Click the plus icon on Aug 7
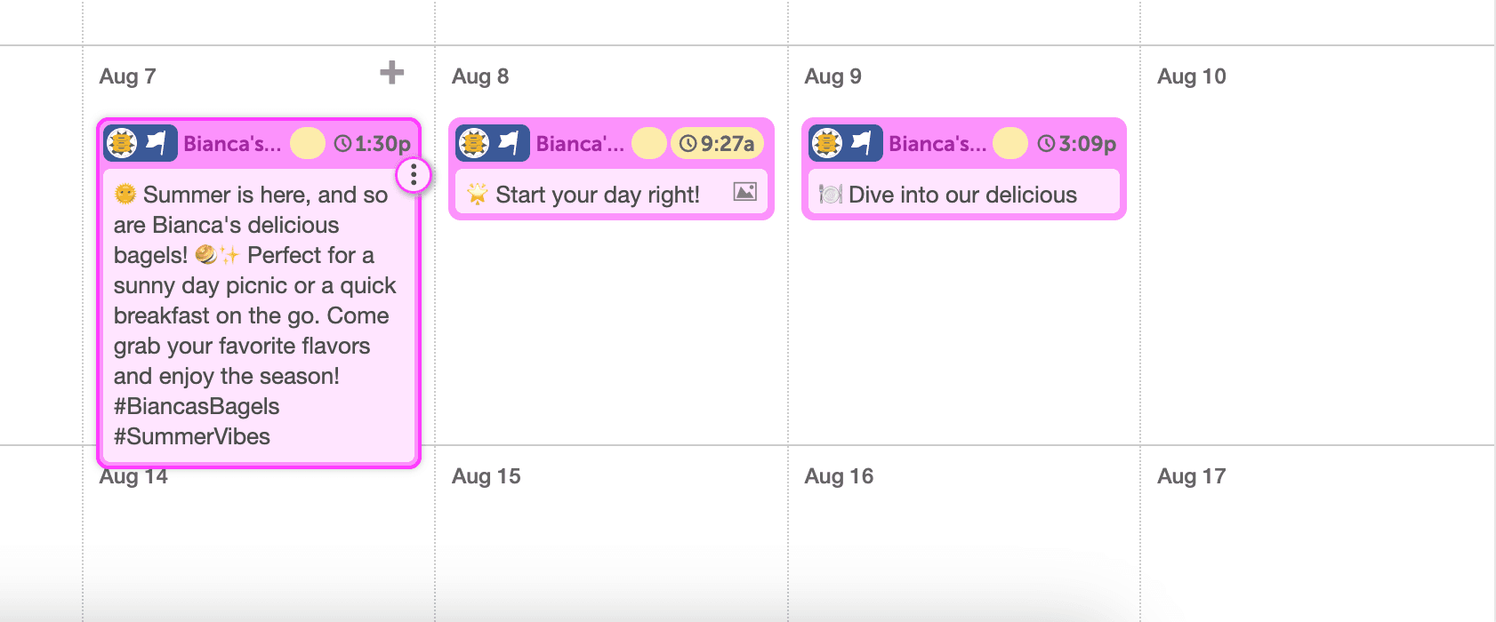Image resolution: width=1496 pixels, height=622 pixels. pos(391,73)
